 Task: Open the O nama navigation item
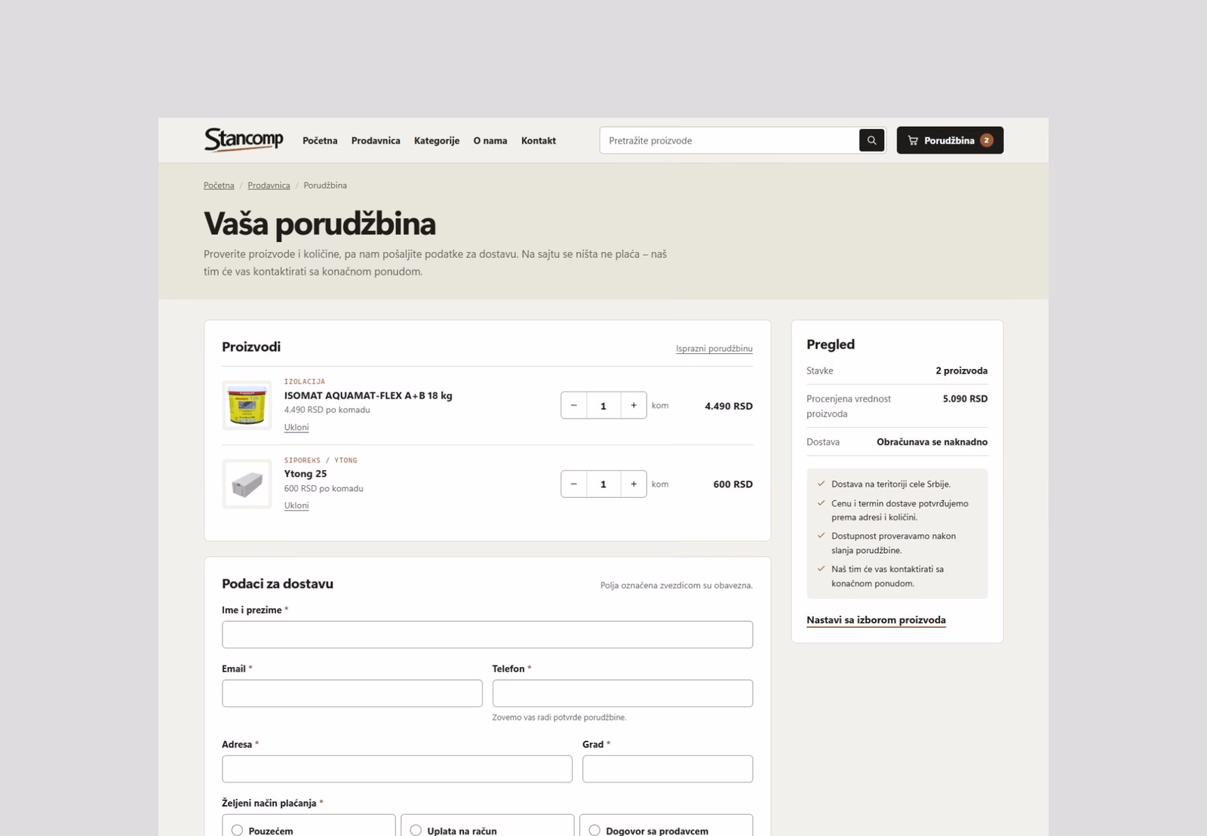coord(490,140)
